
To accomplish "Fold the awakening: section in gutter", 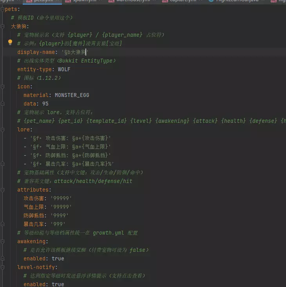I will point(3,242).
